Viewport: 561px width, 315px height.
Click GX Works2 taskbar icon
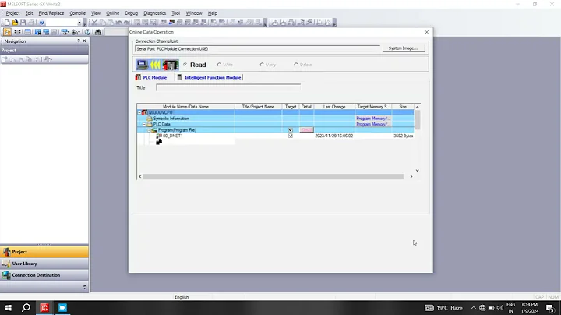coord(44,308)
